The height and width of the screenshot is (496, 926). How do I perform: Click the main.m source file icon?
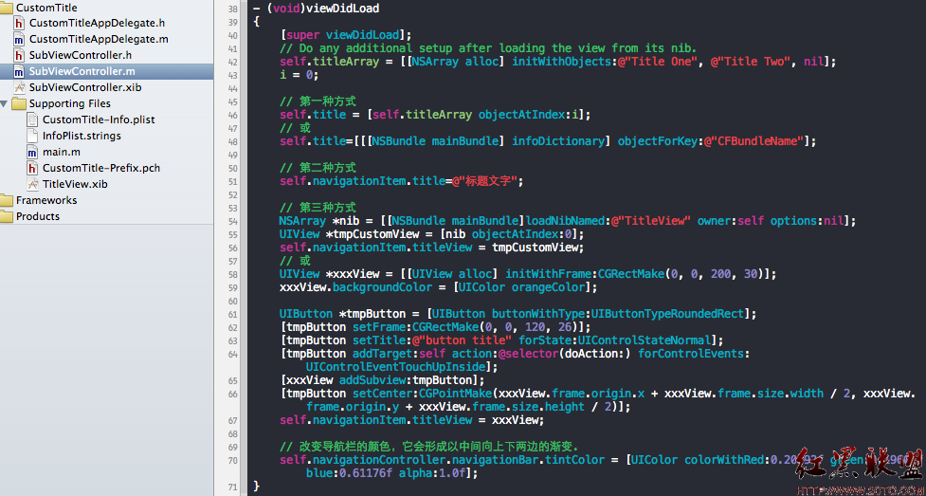click(33, 152)
